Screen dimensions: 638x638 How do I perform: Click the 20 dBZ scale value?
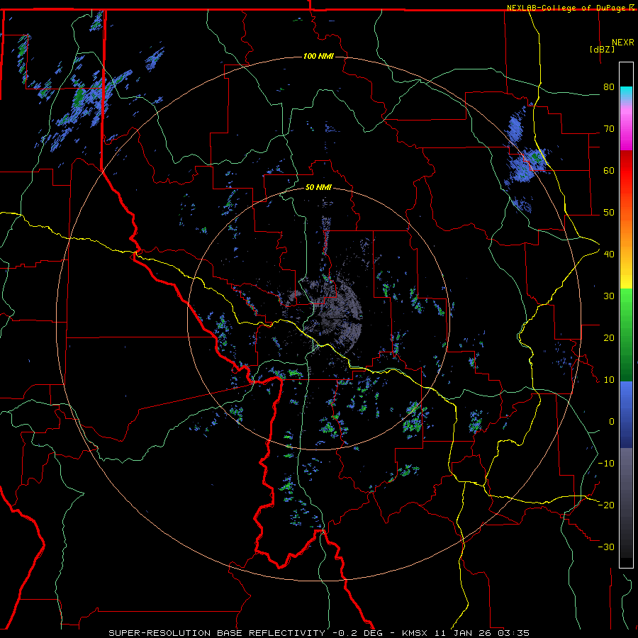609,337
